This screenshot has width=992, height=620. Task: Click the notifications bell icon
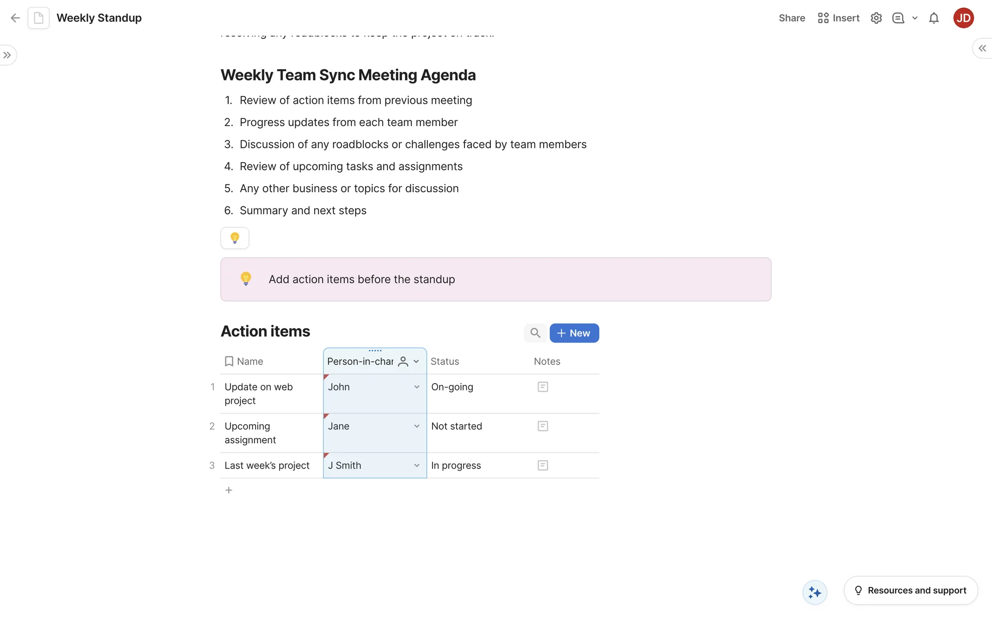[x=934, y=18]
